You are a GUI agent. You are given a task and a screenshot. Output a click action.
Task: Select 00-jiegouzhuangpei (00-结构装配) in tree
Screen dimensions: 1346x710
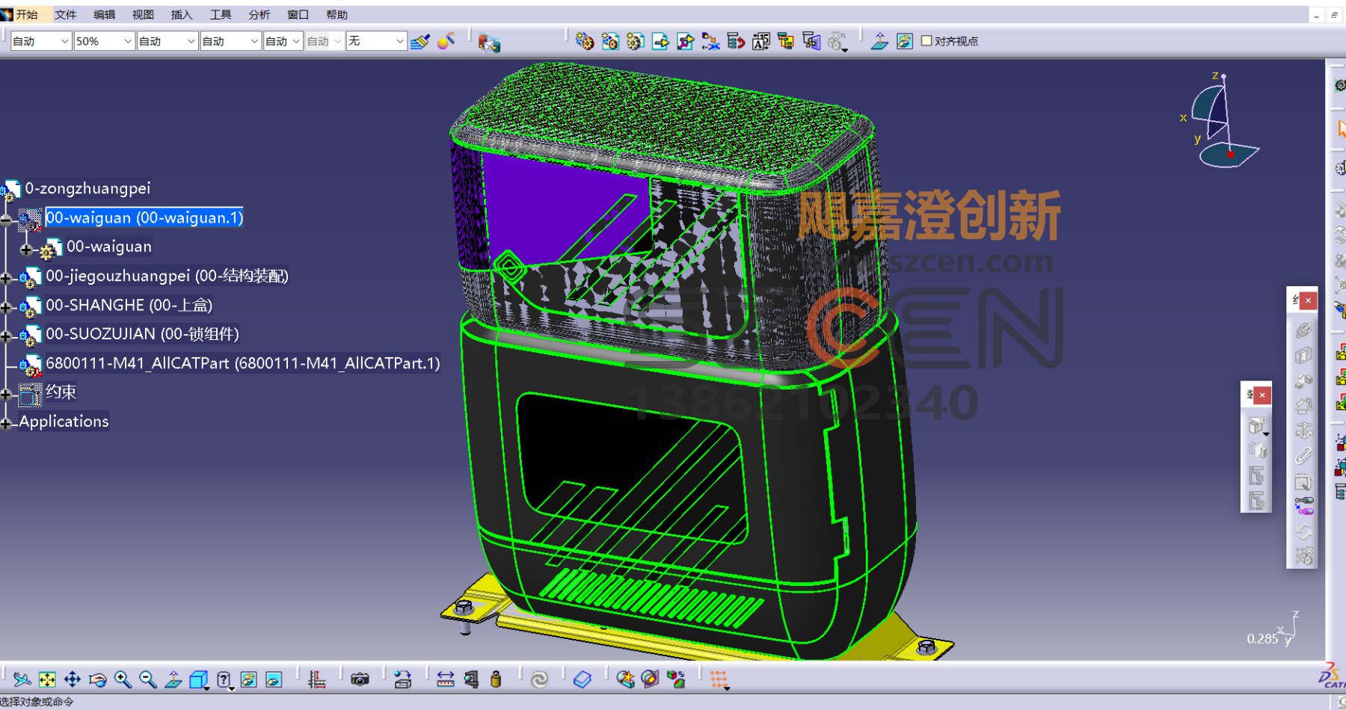point(167,276)
